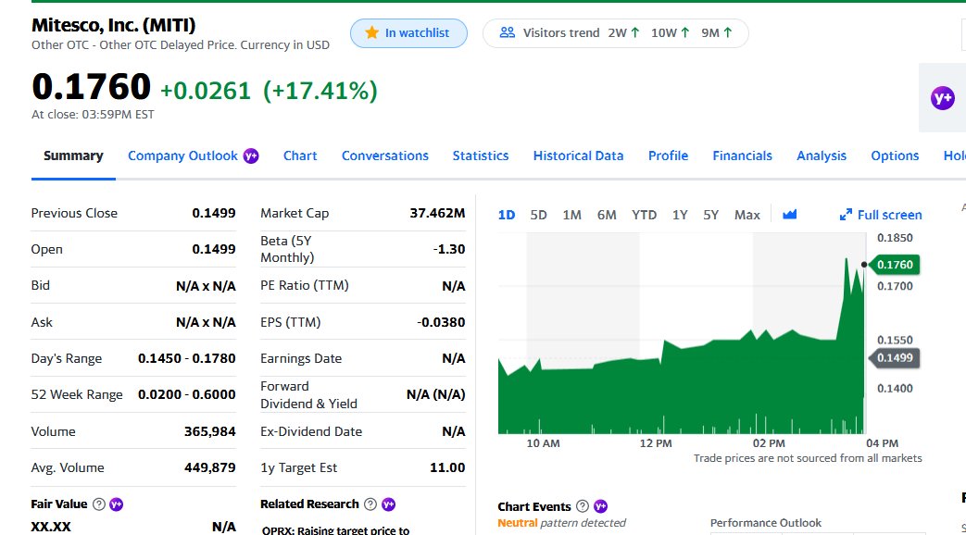The height and width of the screenshot is (535, 966).
Task: Select the 5Y chart range
Action: click(x=711, y=215)
